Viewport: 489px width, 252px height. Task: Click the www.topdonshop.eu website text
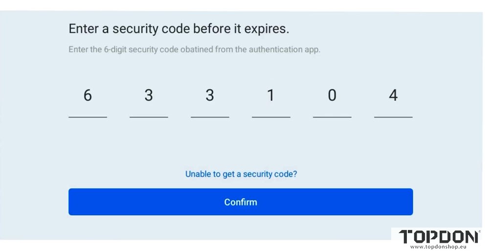(438, 247)
